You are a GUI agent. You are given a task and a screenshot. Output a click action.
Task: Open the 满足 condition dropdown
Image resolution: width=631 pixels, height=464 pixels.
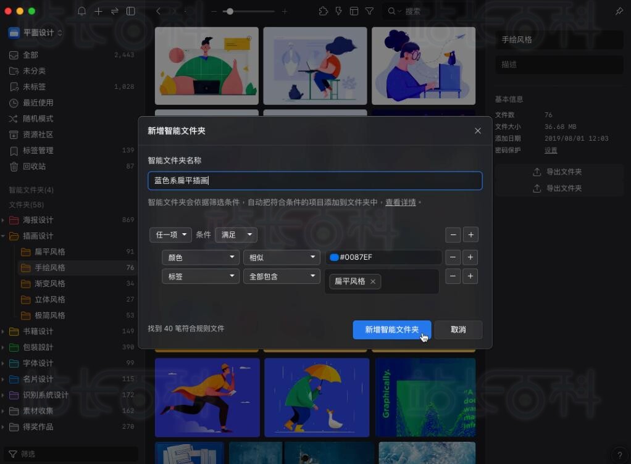(x=236, y=234)
